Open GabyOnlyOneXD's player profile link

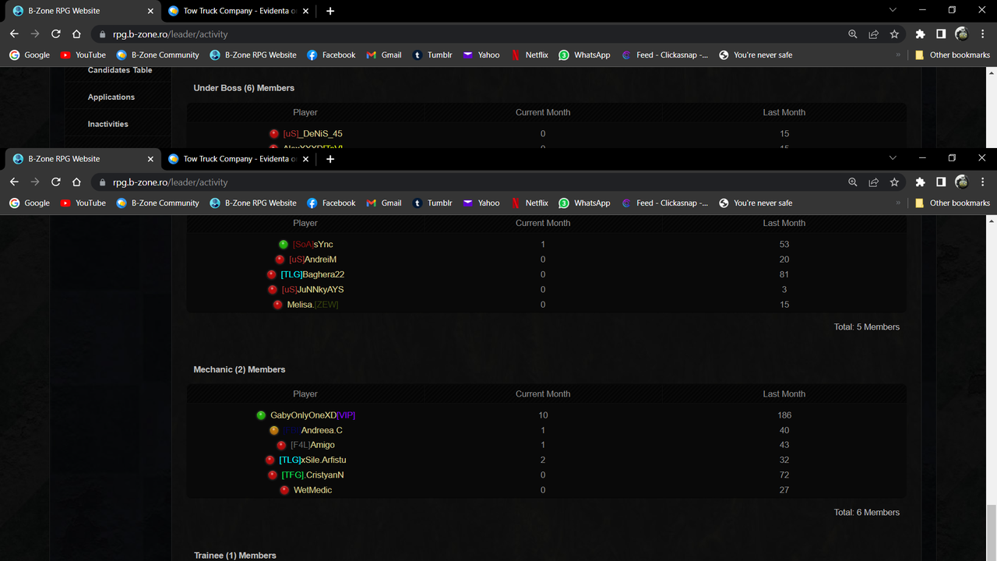(x=312, y=415)
